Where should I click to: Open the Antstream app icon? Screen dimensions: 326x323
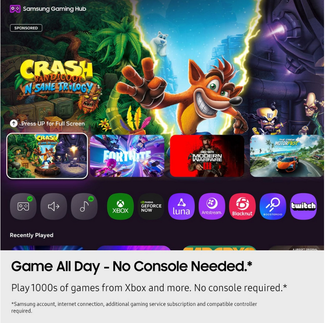212,206
